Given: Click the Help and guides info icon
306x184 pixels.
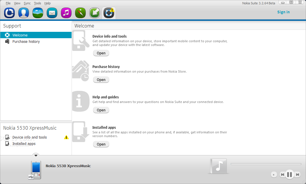Looking at the screenshot, I should pyautogui.click(x=81, y=101).
